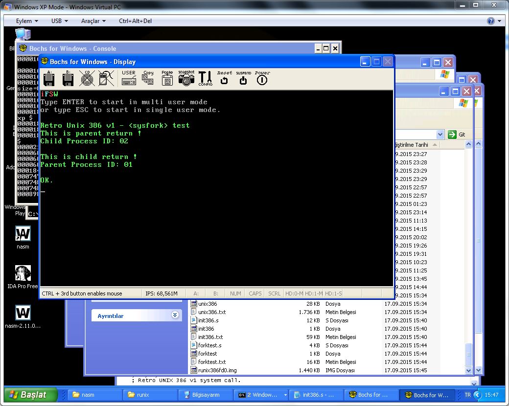This screenshot has height=406, width=509.
Task: Switch to nasm taskbar button
Action: pyautogui.click(x=95, y=395)
